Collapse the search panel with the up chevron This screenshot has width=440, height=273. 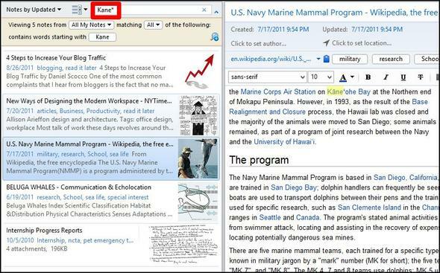click(x=216, y=12)
